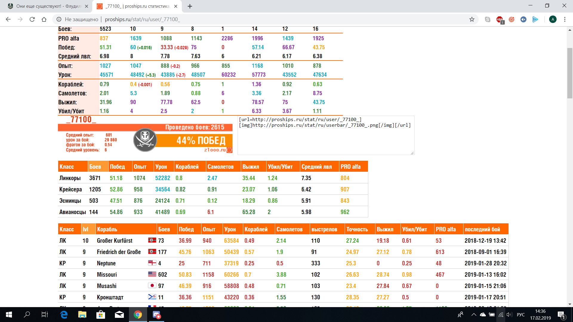Click the browser forward arrow

tap(20, 19)
